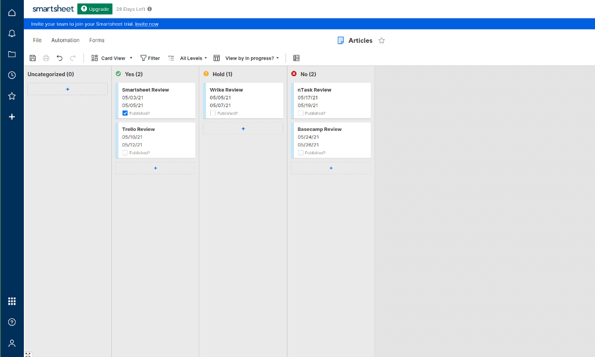Add a card to the Yes lane
The width and height of the screenshot is (595, 357).
[x=155, y=168]
